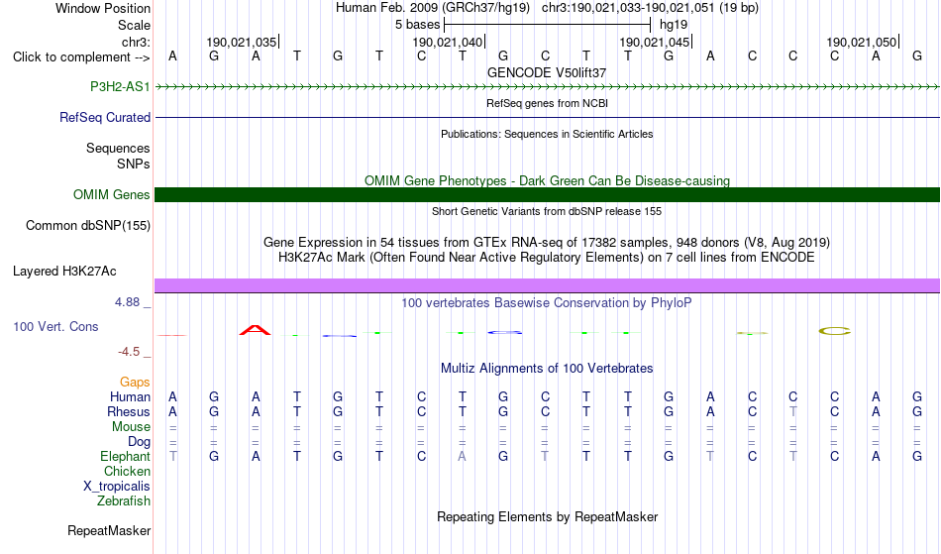Image resolution: width=941 pixels, height=554 pixels.
Task: Select the Mouse alignment row label
Action: pyautogui.click(x=132, y=427)
